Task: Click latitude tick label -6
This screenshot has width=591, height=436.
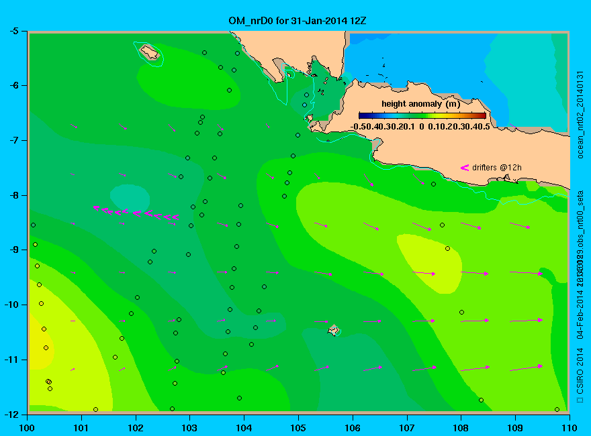Action: 13,85
